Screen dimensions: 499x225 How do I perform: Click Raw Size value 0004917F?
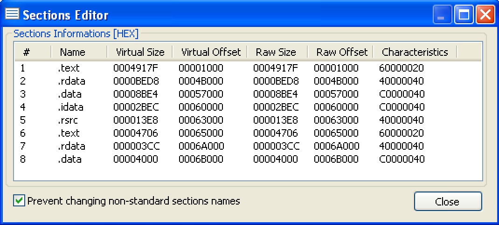pos(276,68)
